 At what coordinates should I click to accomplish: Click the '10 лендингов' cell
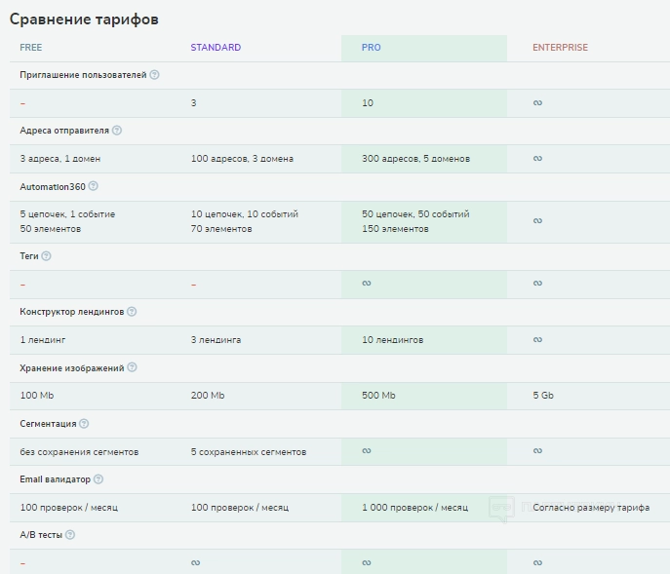tap(393, 340)
